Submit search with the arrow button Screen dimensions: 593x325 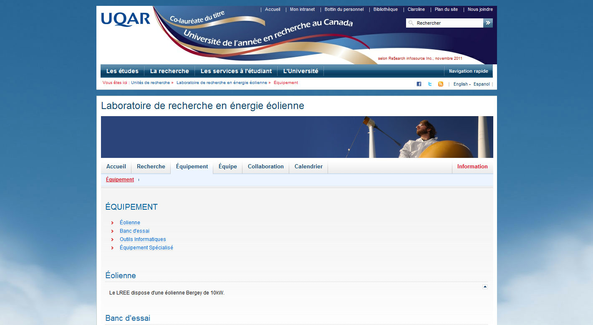click(488, 23)
